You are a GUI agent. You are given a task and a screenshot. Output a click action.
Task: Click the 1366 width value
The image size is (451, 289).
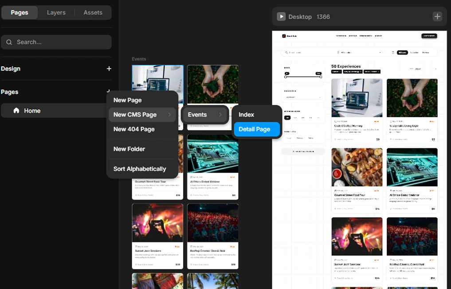(x=323, y=17)
